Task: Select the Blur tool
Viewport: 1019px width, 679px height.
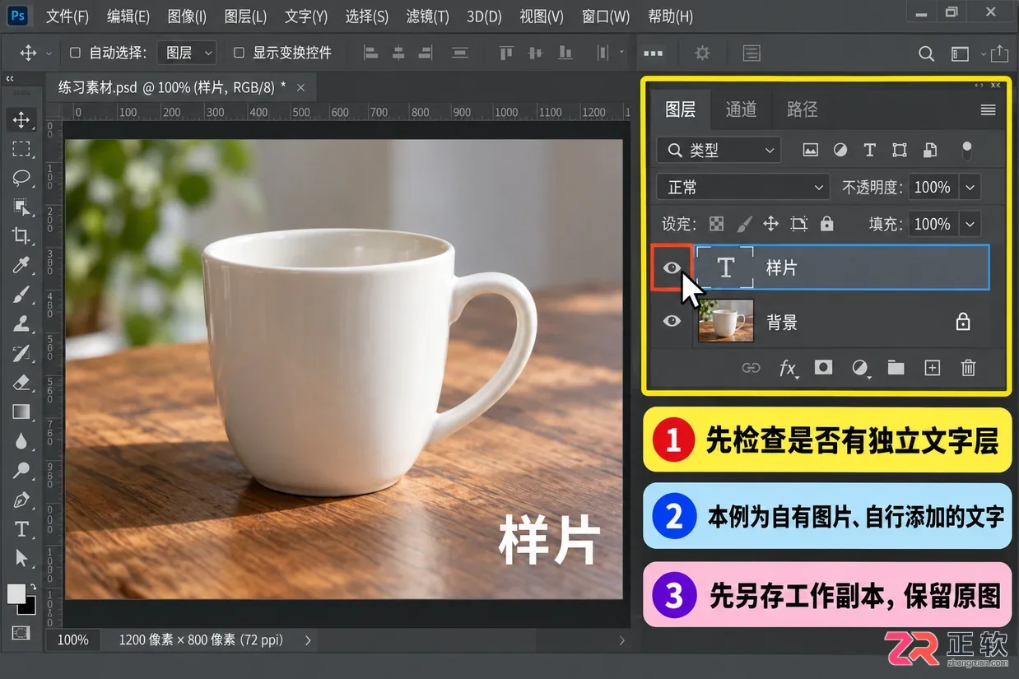Action: 21,441
